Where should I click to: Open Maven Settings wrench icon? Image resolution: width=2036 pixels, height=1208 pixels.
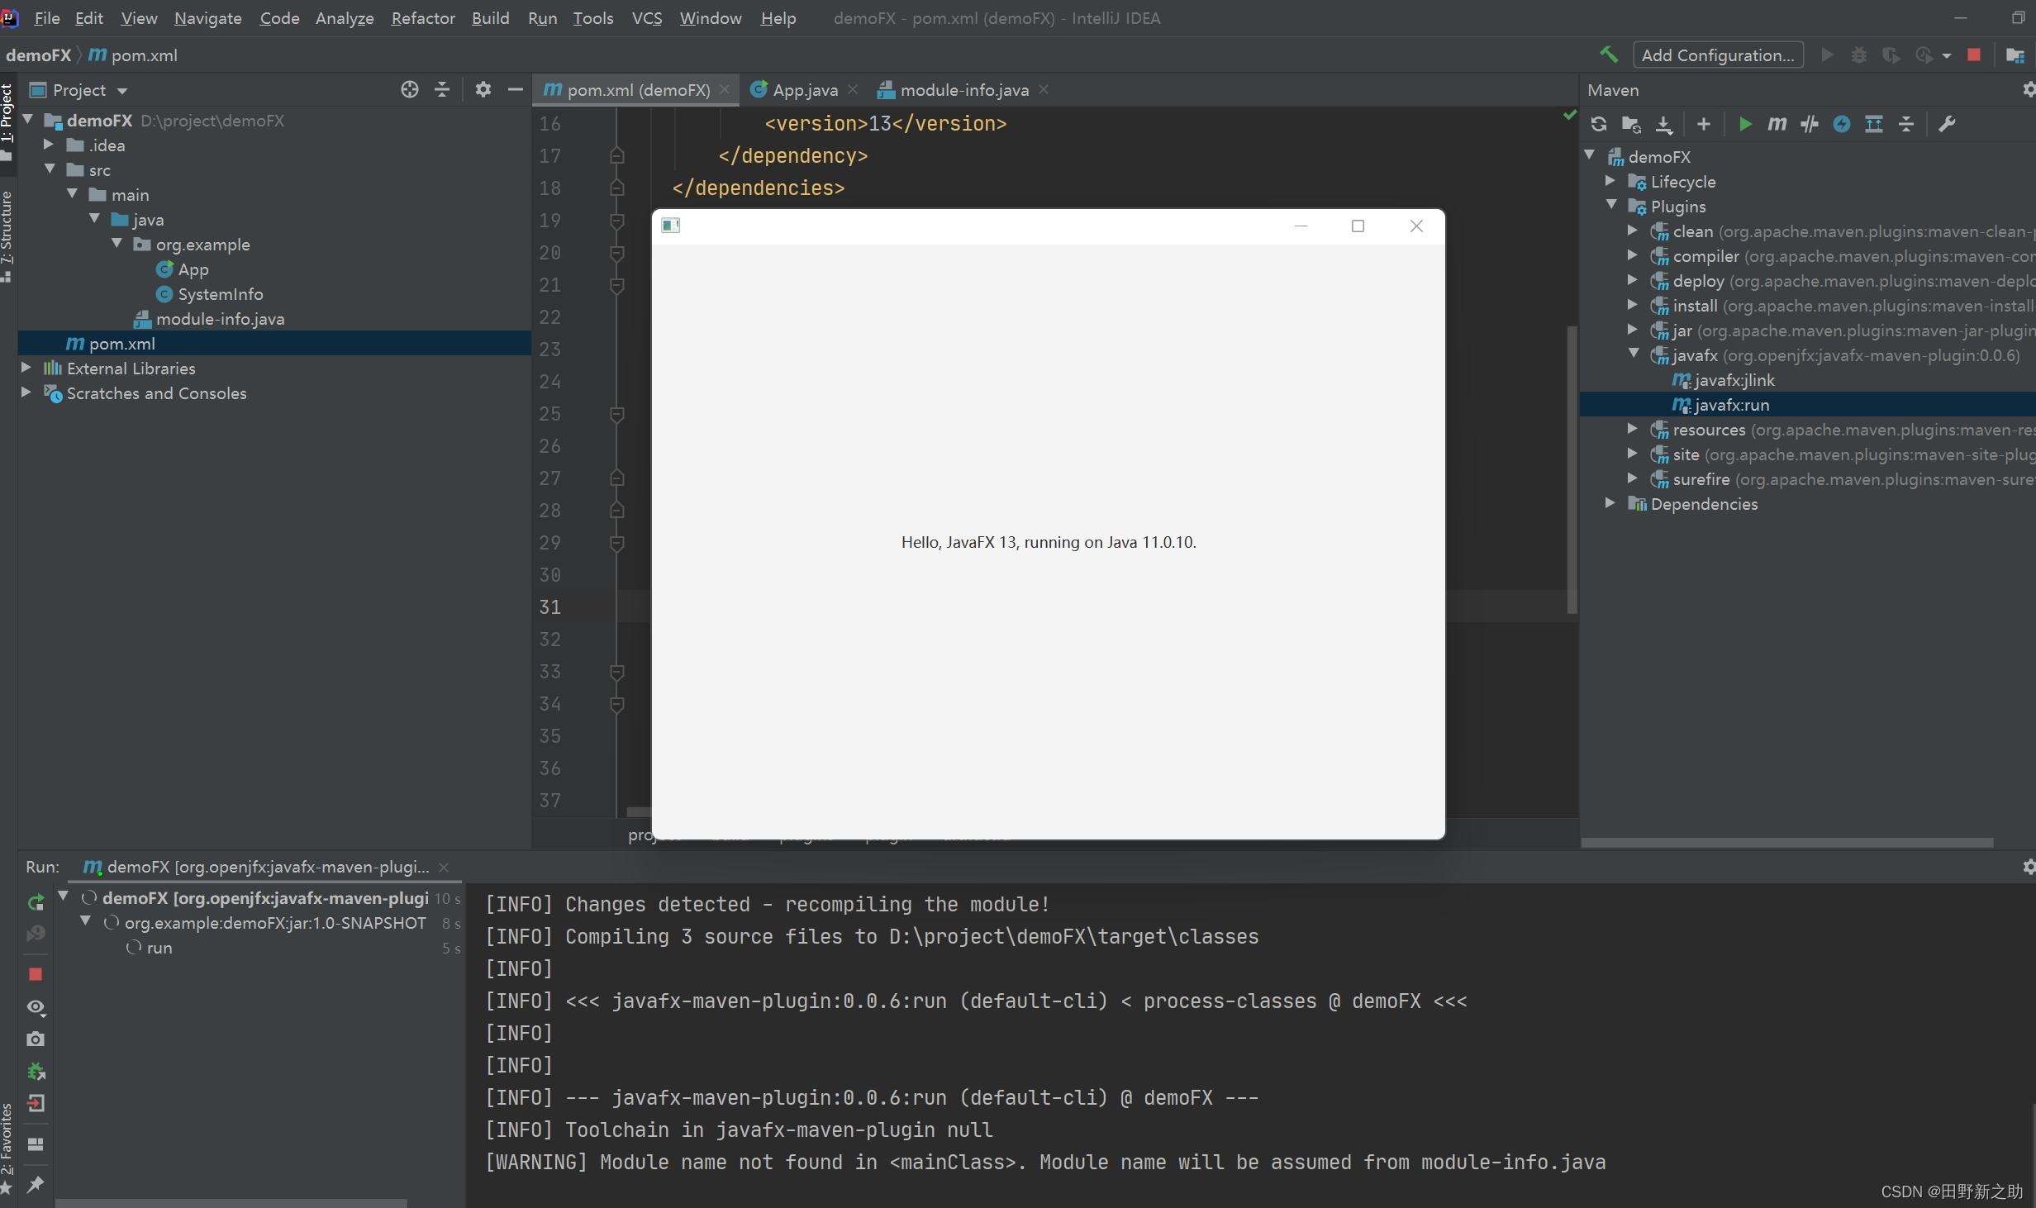[1947, 124]
